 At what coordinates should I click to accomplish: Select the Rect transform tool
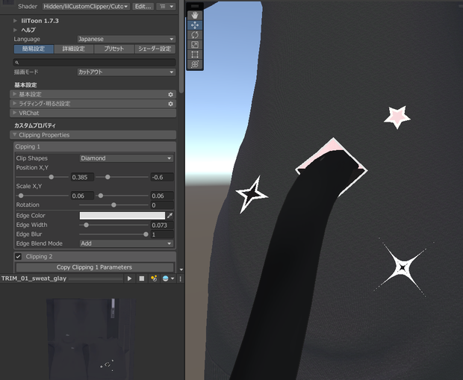(195, 54)
